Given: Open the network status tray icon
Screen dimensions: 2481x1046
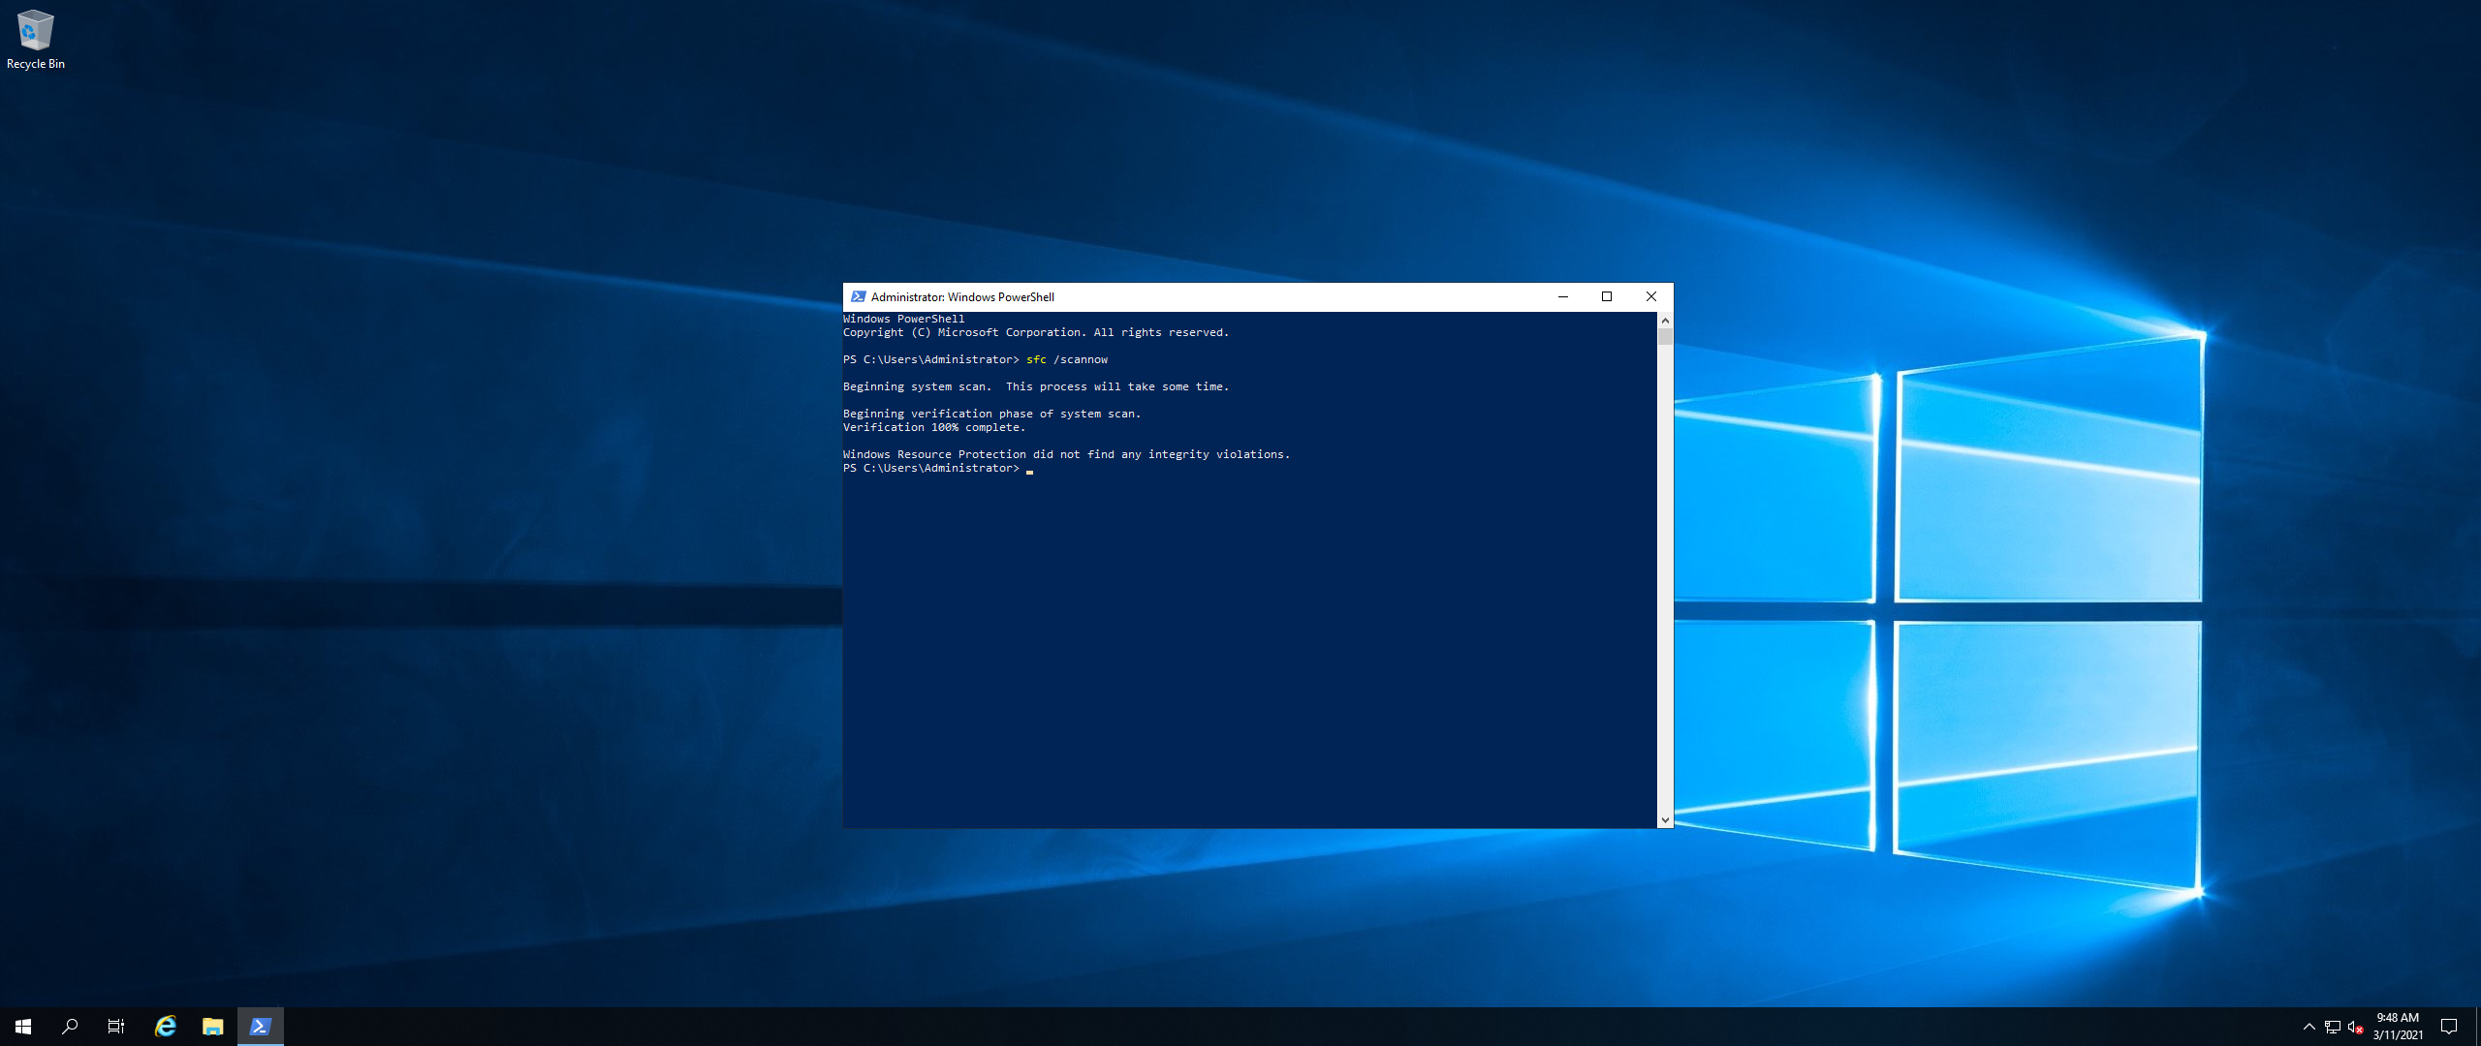Looking at the screenshot, I should point(2333,1027).
